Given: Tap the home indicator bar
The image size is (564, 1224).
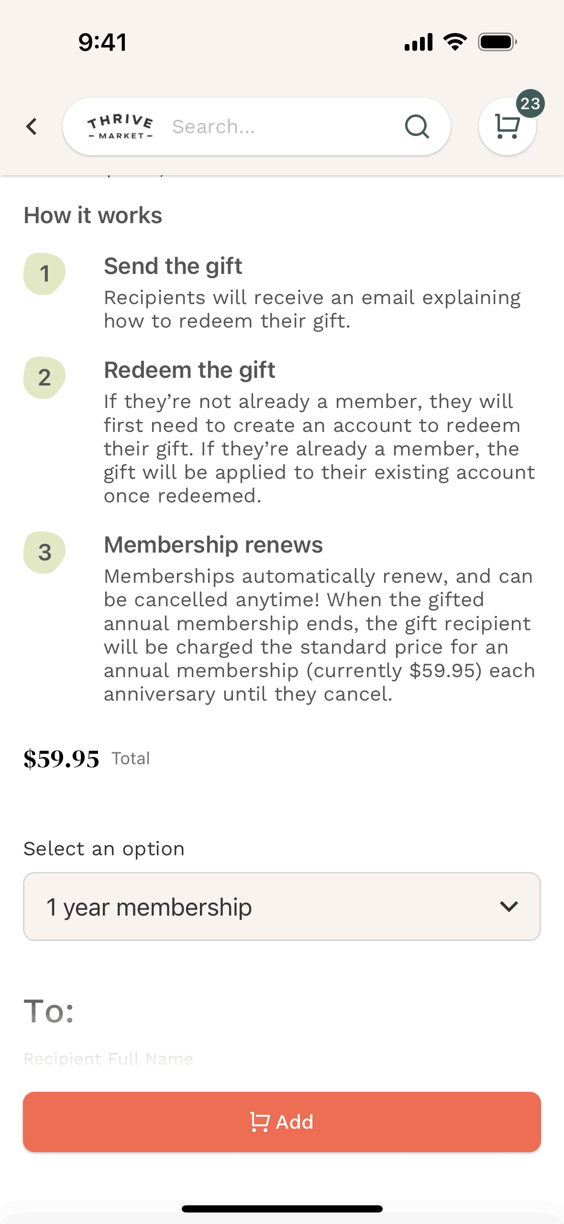Looking at the screenshot, I should pyautogui.click(x=282, y=1209).
